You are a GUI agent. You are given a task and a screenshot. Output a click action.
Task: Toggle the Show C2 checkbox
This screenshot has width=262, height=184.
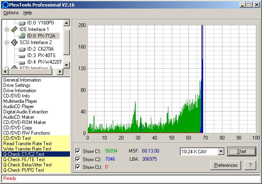(78, 159)
